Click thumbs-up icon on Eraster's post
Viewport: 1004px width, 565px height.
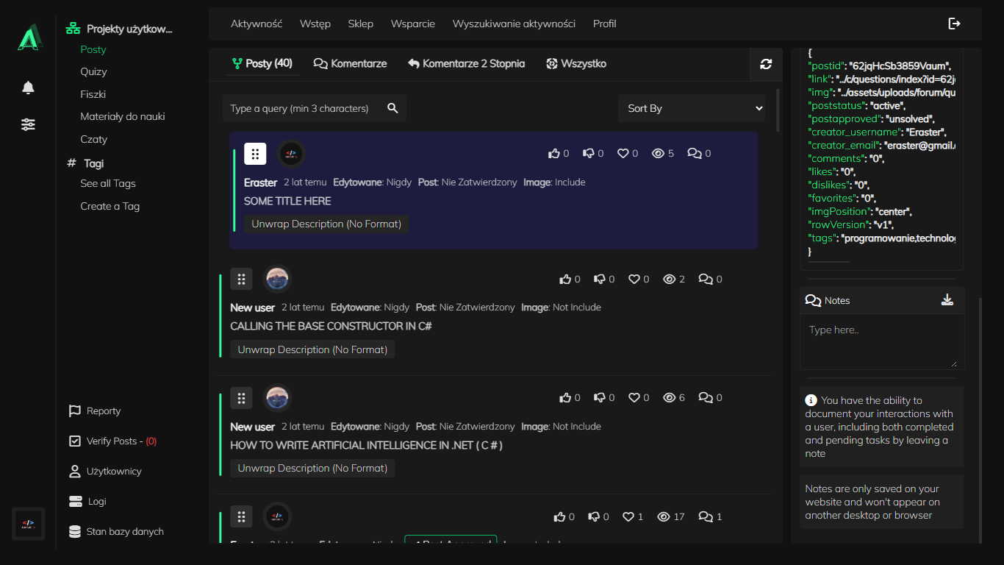pyautogui.click(x=554, y=154)
